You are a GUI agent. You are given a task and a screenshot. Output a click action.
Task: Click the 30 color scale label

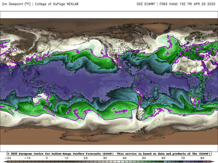[105, 158]
